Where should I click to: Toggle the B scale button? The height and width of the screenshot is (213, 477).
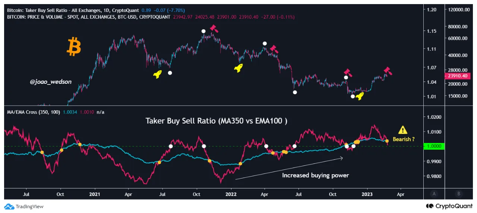click(x=459, y=193)
